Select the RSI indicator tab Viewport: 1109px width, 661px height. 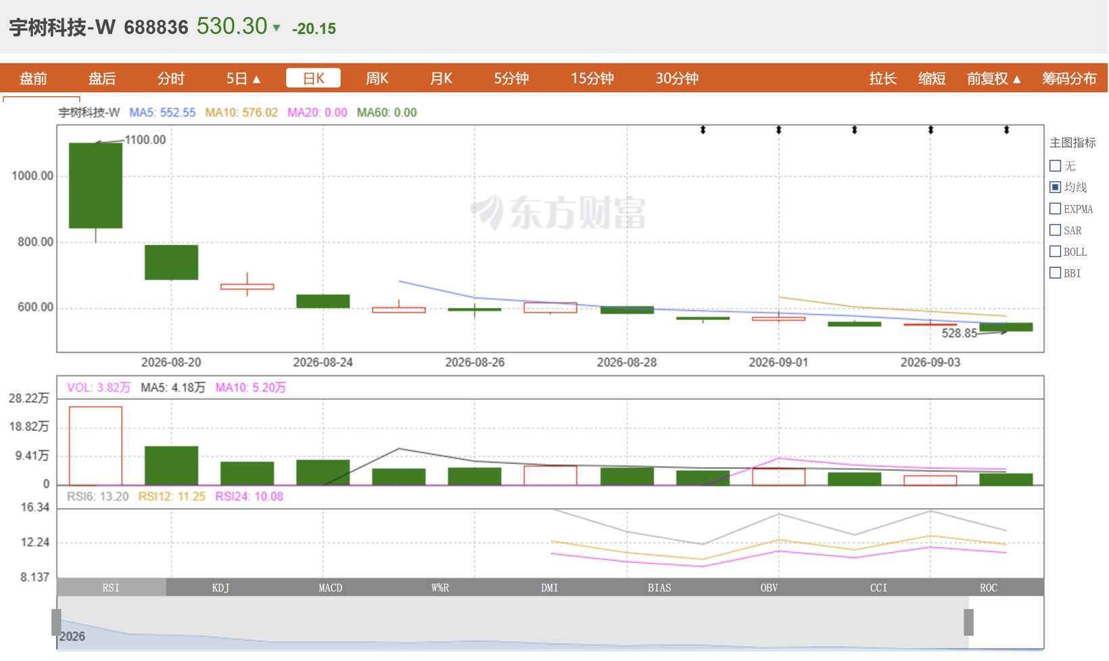point(111,587)
